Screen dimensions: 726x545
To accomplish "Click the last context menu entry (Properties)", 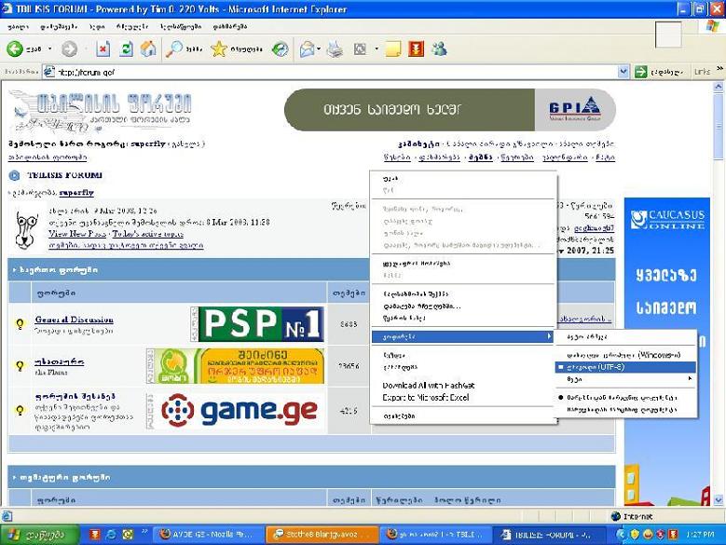I will [462, 416].
